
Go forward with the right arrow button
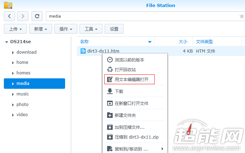click(23, 16)
